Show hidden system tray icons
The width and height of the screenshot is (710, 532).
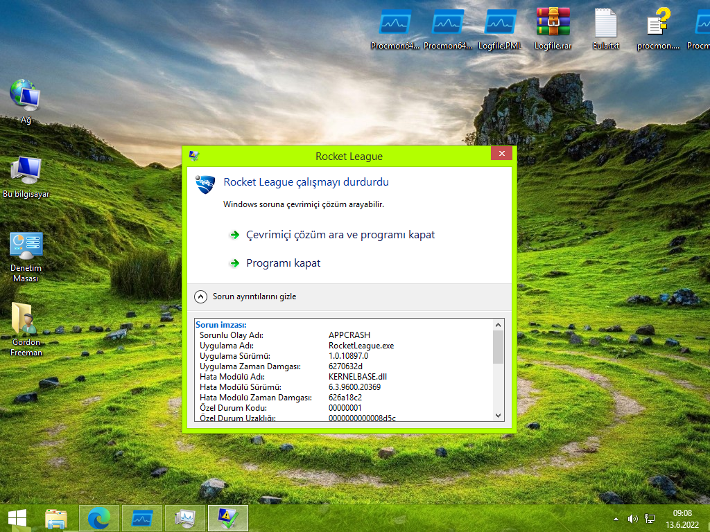(616, 519)
